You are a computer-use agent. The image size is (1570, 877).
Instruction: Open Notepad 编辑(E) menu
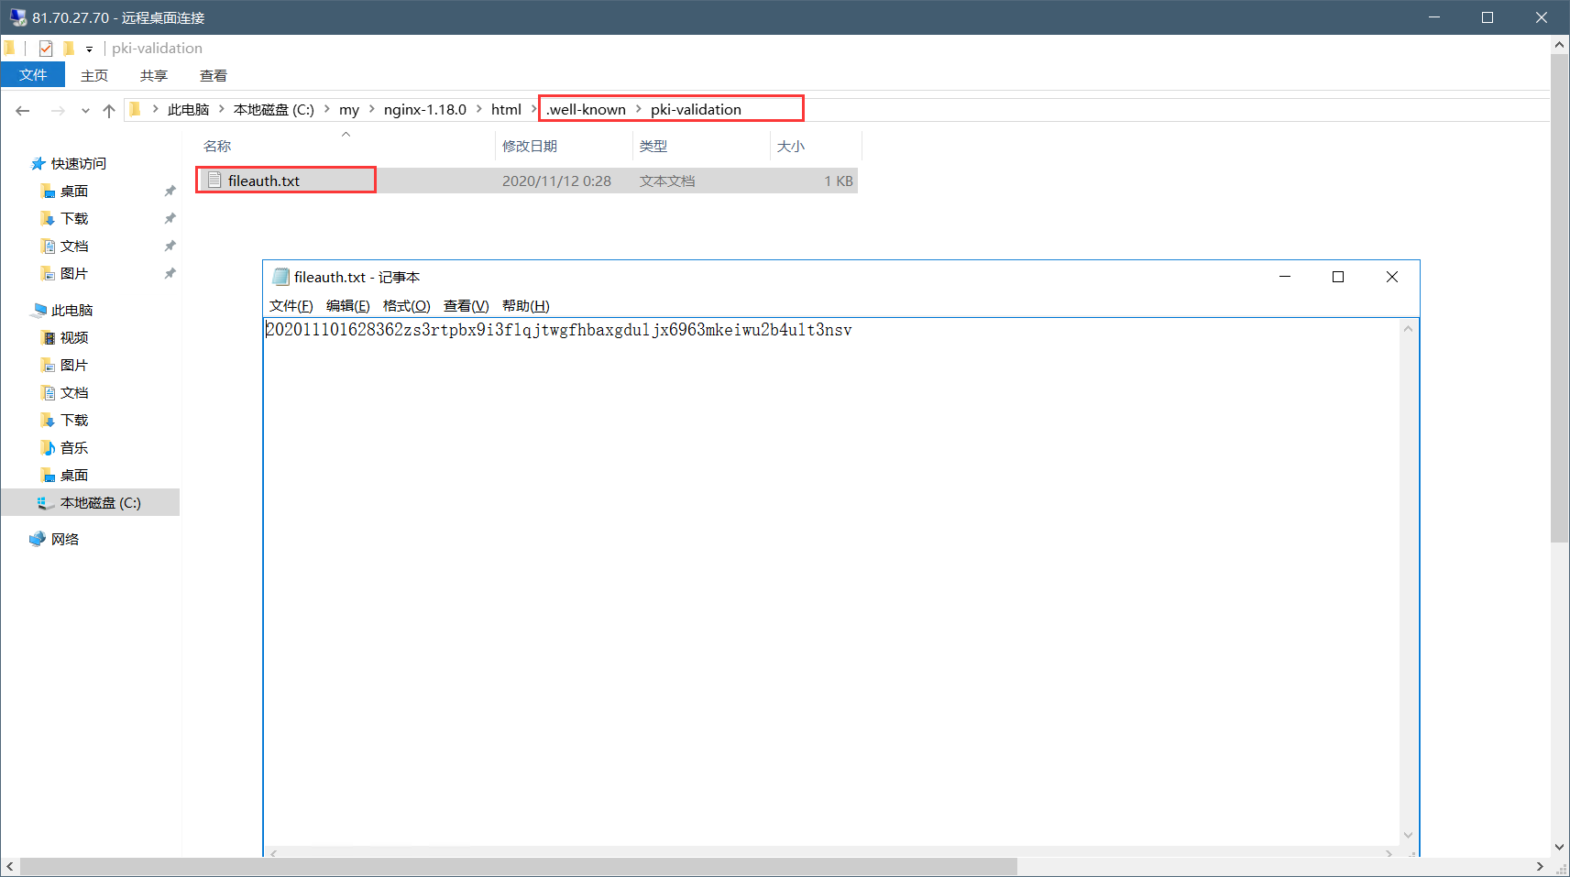pos(348,306)
